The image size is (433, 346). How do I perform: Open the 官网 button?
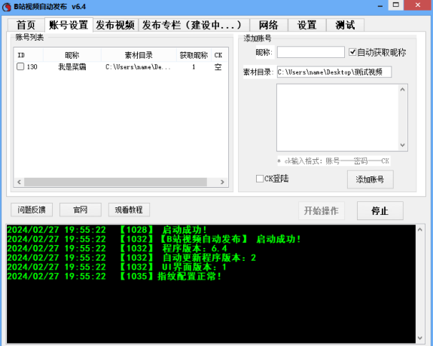click(81, 210)
